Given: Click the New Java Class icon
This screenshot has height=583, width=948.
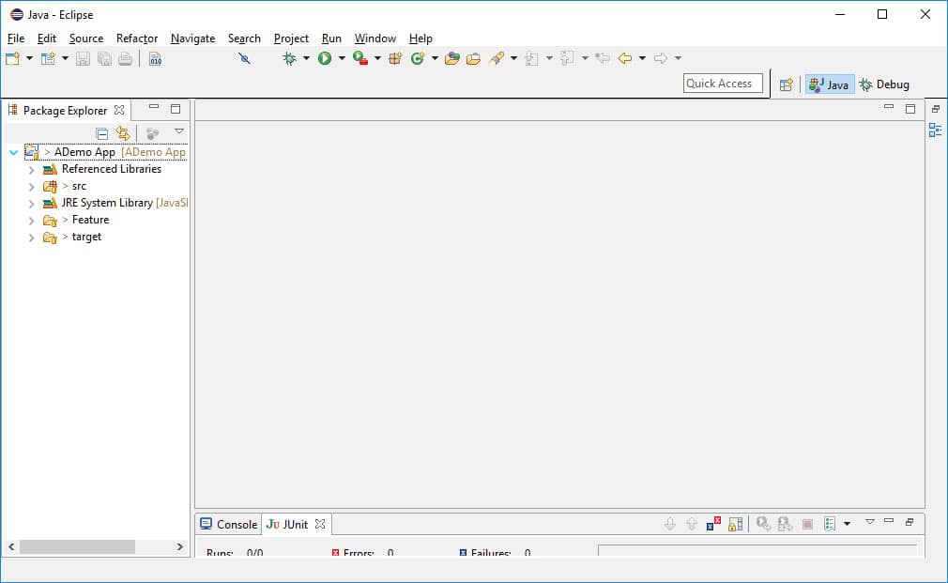Looking at the screenshot, I should tap(417, 58).
